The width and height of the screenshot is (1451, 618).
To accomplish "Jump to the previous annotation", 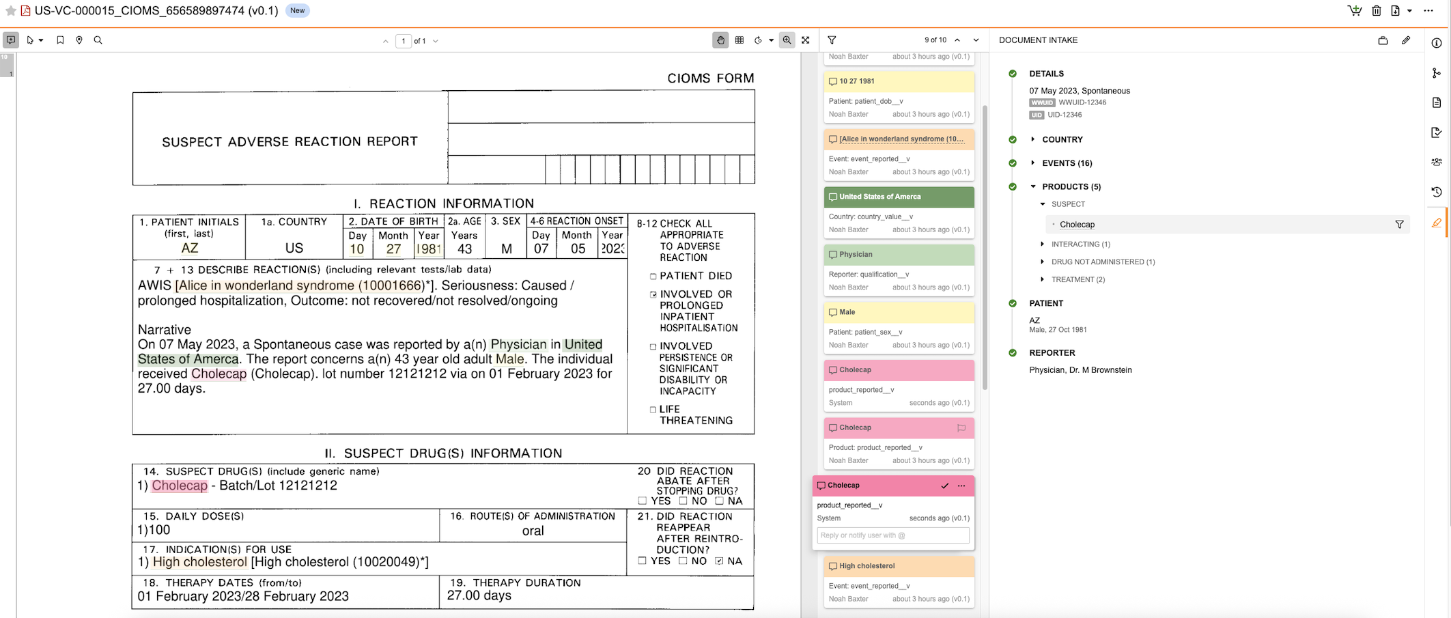I will [x=957, y=40].
